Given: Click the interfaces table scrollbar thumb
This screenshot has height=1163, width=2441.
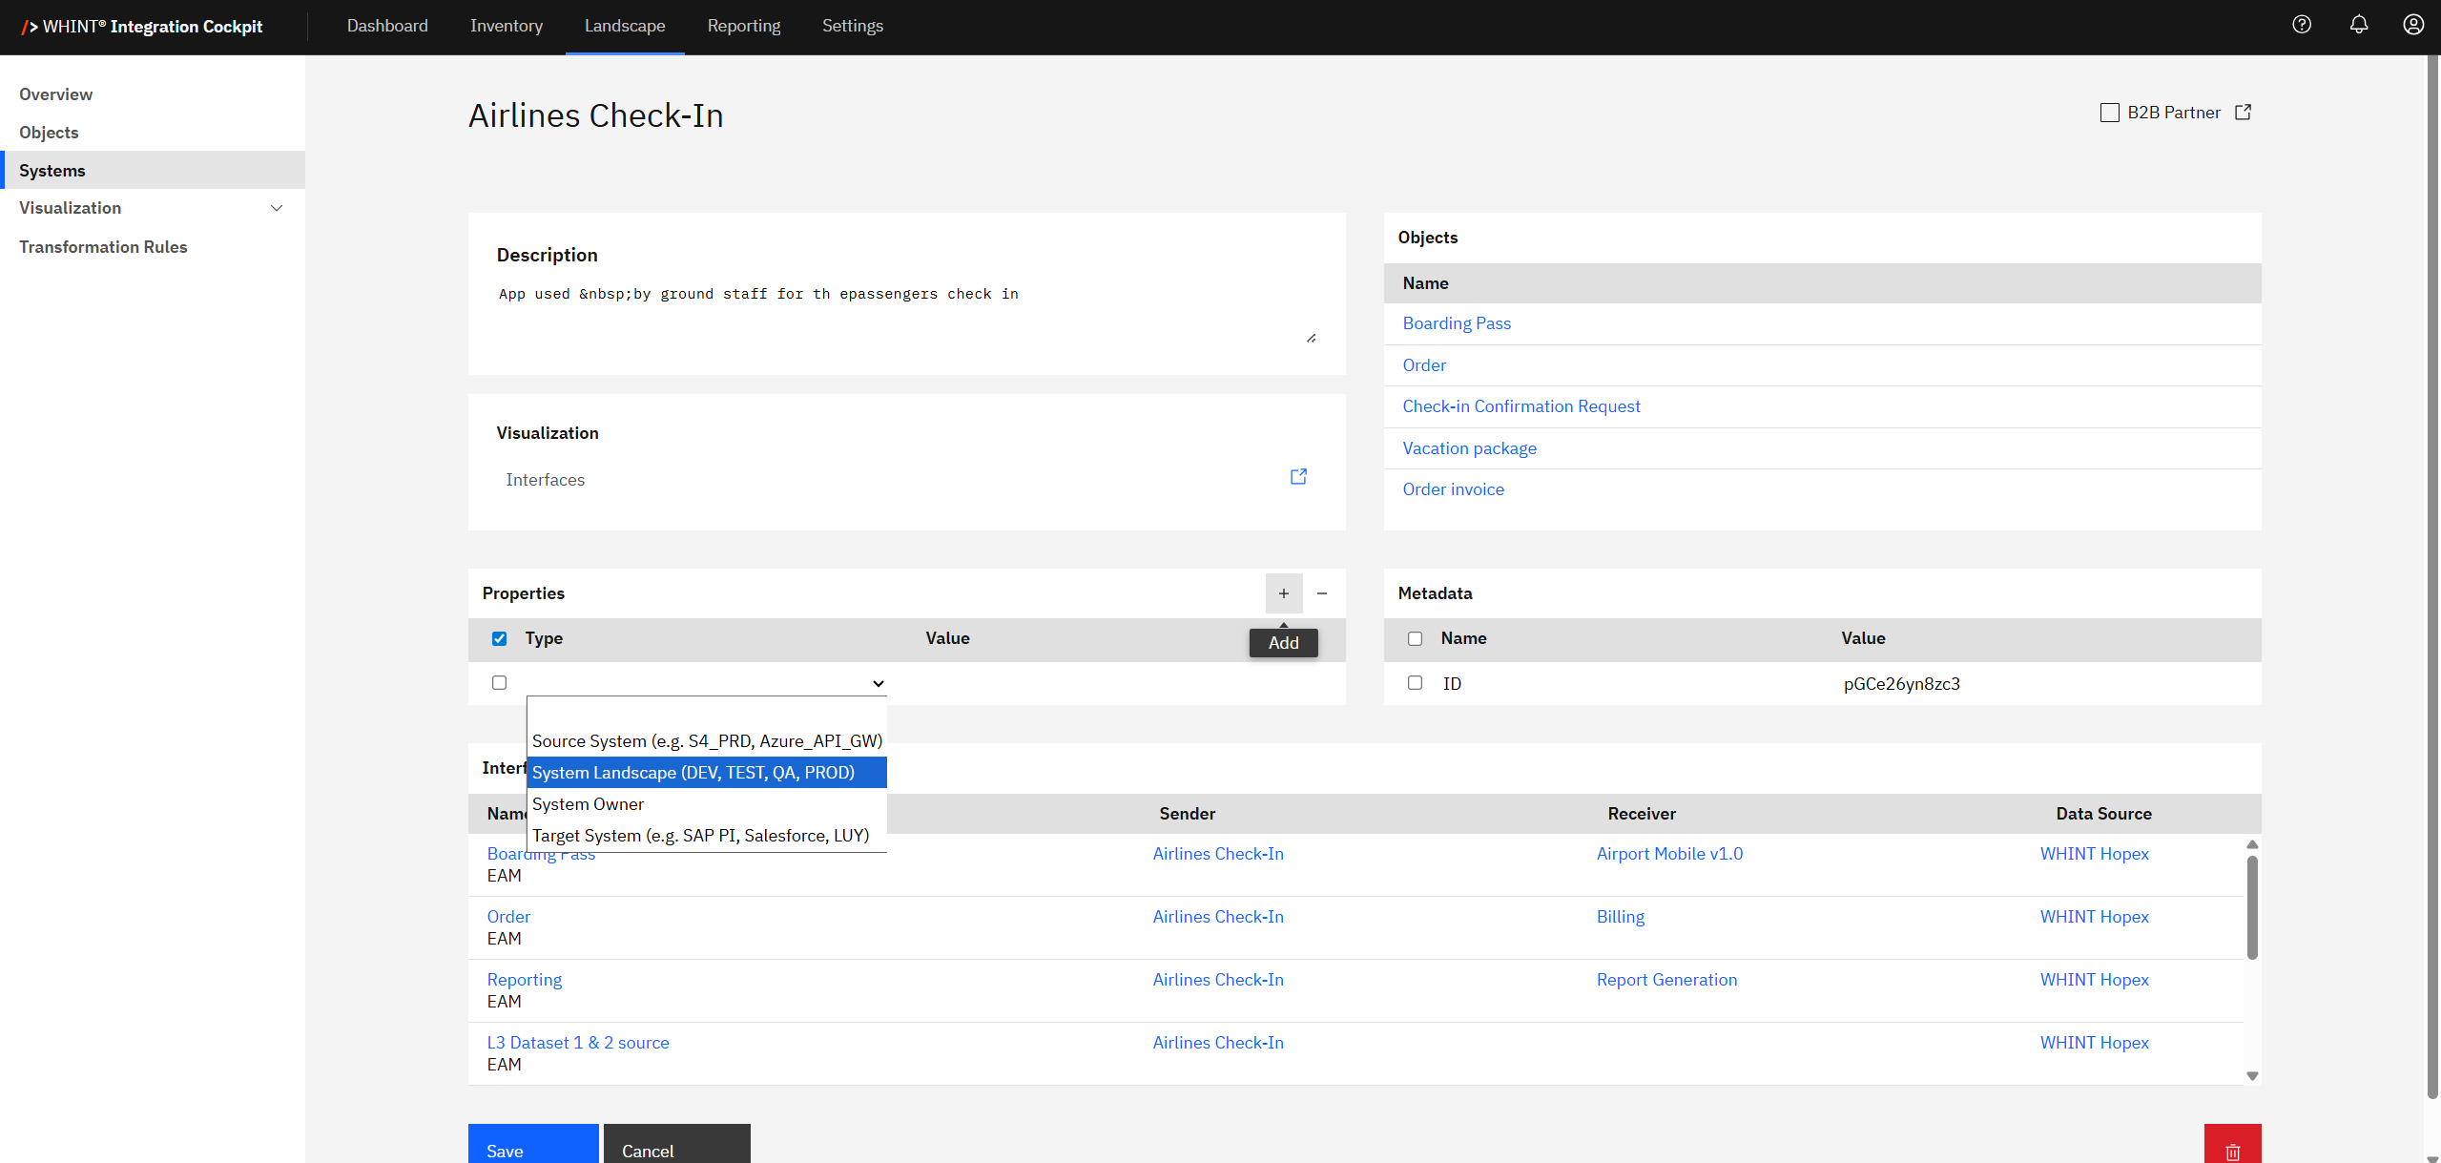Looking at the screenshot, I should point(2252,907).
